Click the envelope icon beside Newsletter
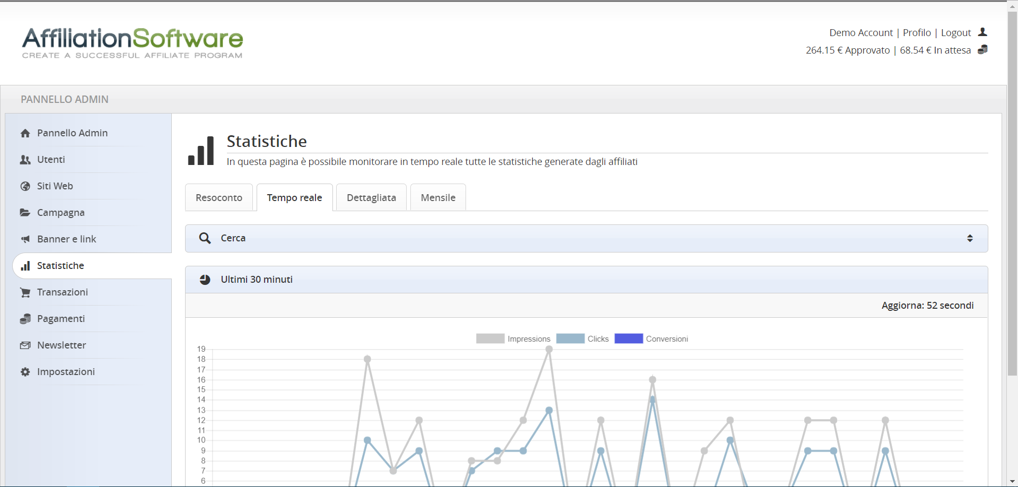Image resolution: width=1018 pixels, height=487 pixels. click(25, 345)
